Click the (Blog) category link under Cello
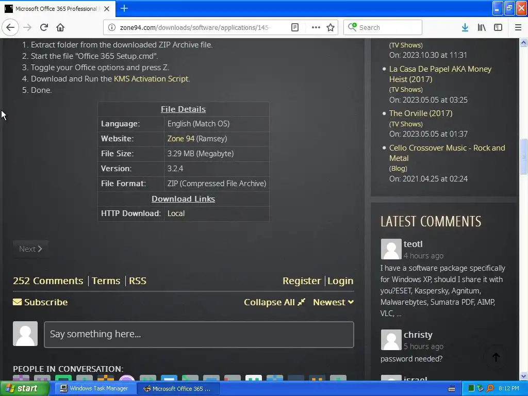528x396 pixels. [398, 169]
